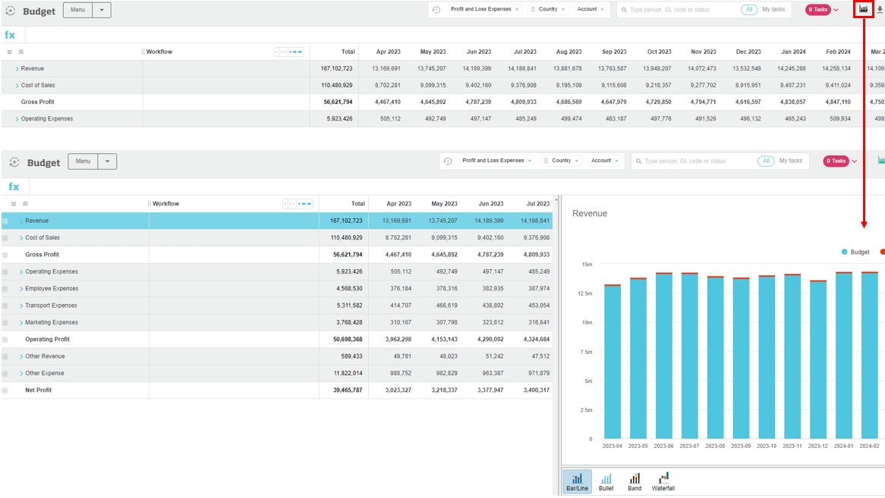The image size is (885, 498).
Task: Click the chart icon highlighted in red
Action: (863, 9)
